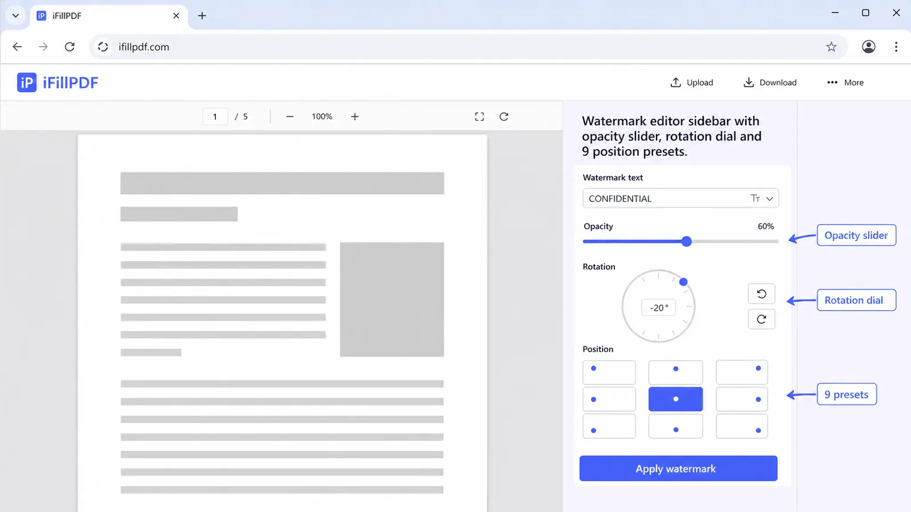The height and width of the screenshot is (512, 911).
Task: Click the address bar showing ifillpdf.com
Action: [468, 47]
